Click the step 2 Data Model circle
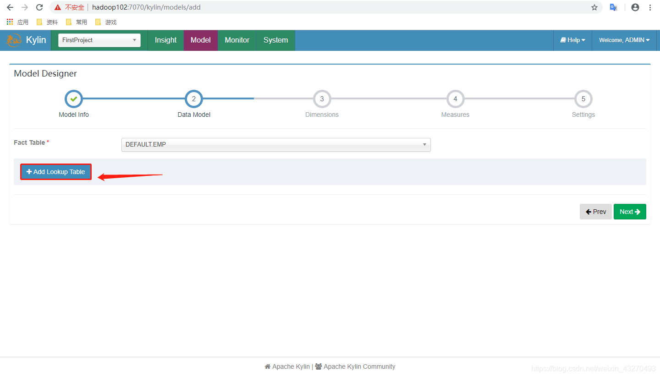The image size is (660, 377). (194, 98)
